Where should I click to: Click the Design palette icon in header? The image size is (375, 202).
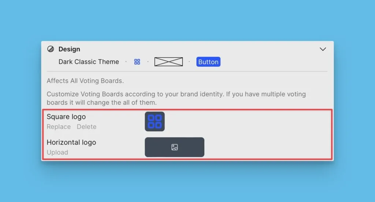(51, 49)
